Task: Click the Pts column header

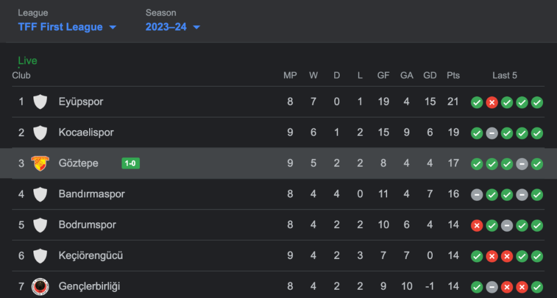Action: [453, 75]
